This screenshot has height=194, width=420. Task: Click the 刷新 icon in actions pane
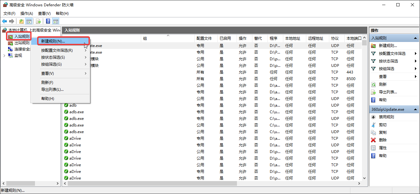coord(373,85)
